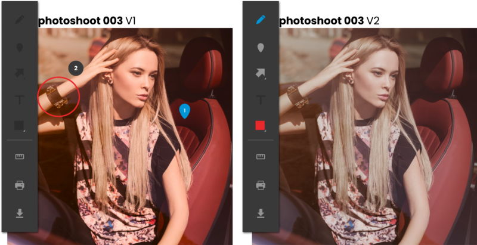Select the arrow tool in V1 toolbar
This screenshot has height=245, width=477.
[x=20, y=73]
